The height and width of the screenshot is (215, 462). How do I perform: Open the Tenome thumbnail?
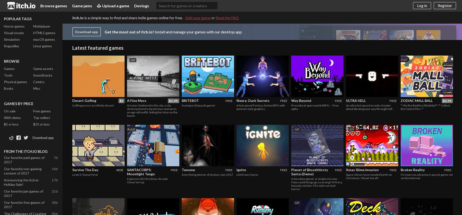pyautogui.click(x=208, y=146)
